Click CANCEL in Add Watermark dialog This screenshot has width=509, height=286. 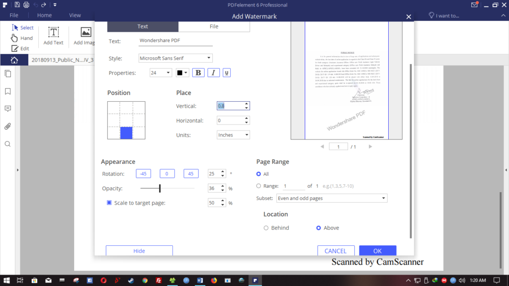pyautogui.click(x=336, y=251)
